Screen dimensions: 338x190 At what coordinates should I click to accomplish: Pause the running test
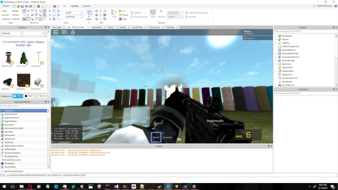[x=123, y=15]
